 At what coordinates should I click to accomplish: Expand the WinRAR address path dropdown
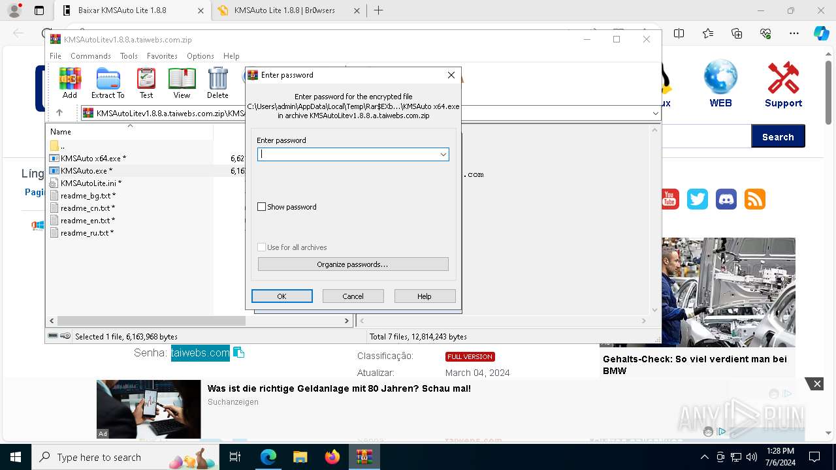tap(655, 113)
